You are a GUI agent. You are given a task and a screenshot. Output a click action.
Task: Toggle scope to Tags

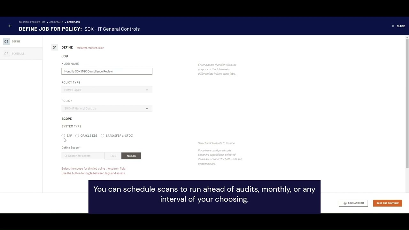(113, 156)
